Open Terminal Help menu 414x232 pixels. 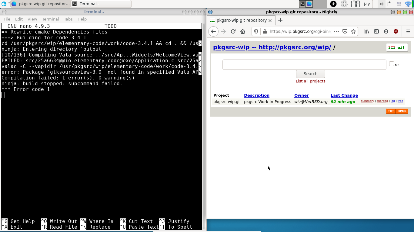coord(82,19)
